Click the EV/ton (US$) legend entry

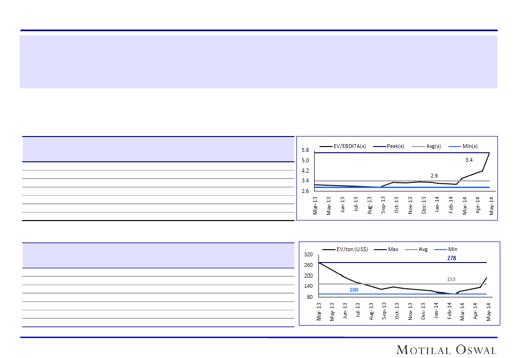(x=352, y=249)
